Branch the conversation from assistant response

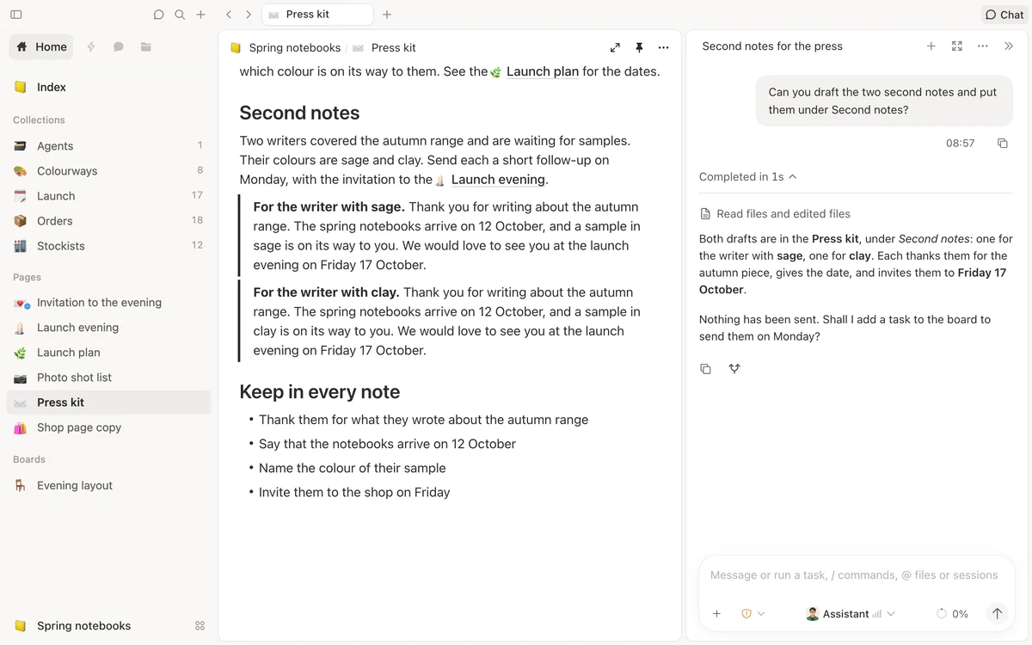(734, 369)
